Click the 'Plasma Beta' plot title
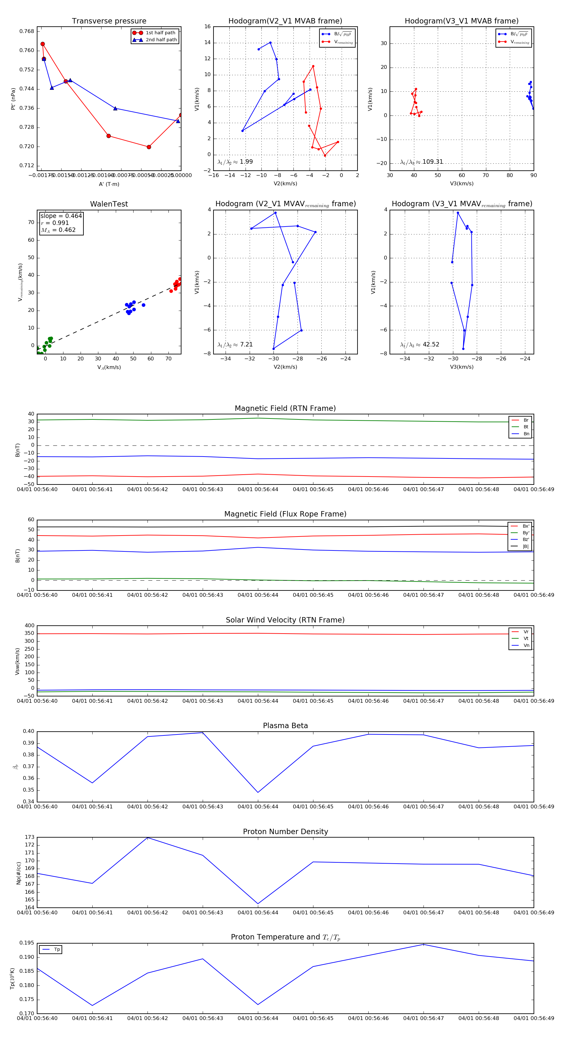This screenshot has height=1047, width=571. click(285, 726)
